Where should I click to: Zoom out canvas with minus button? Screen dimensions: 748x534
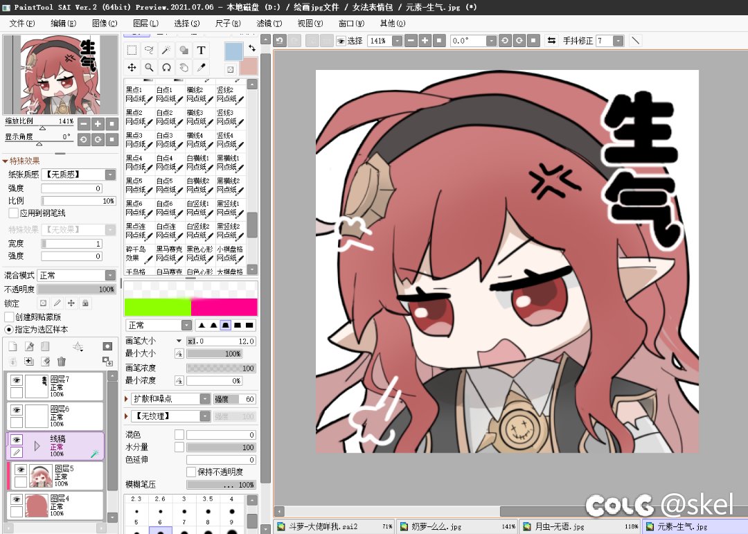pos(411,41)
